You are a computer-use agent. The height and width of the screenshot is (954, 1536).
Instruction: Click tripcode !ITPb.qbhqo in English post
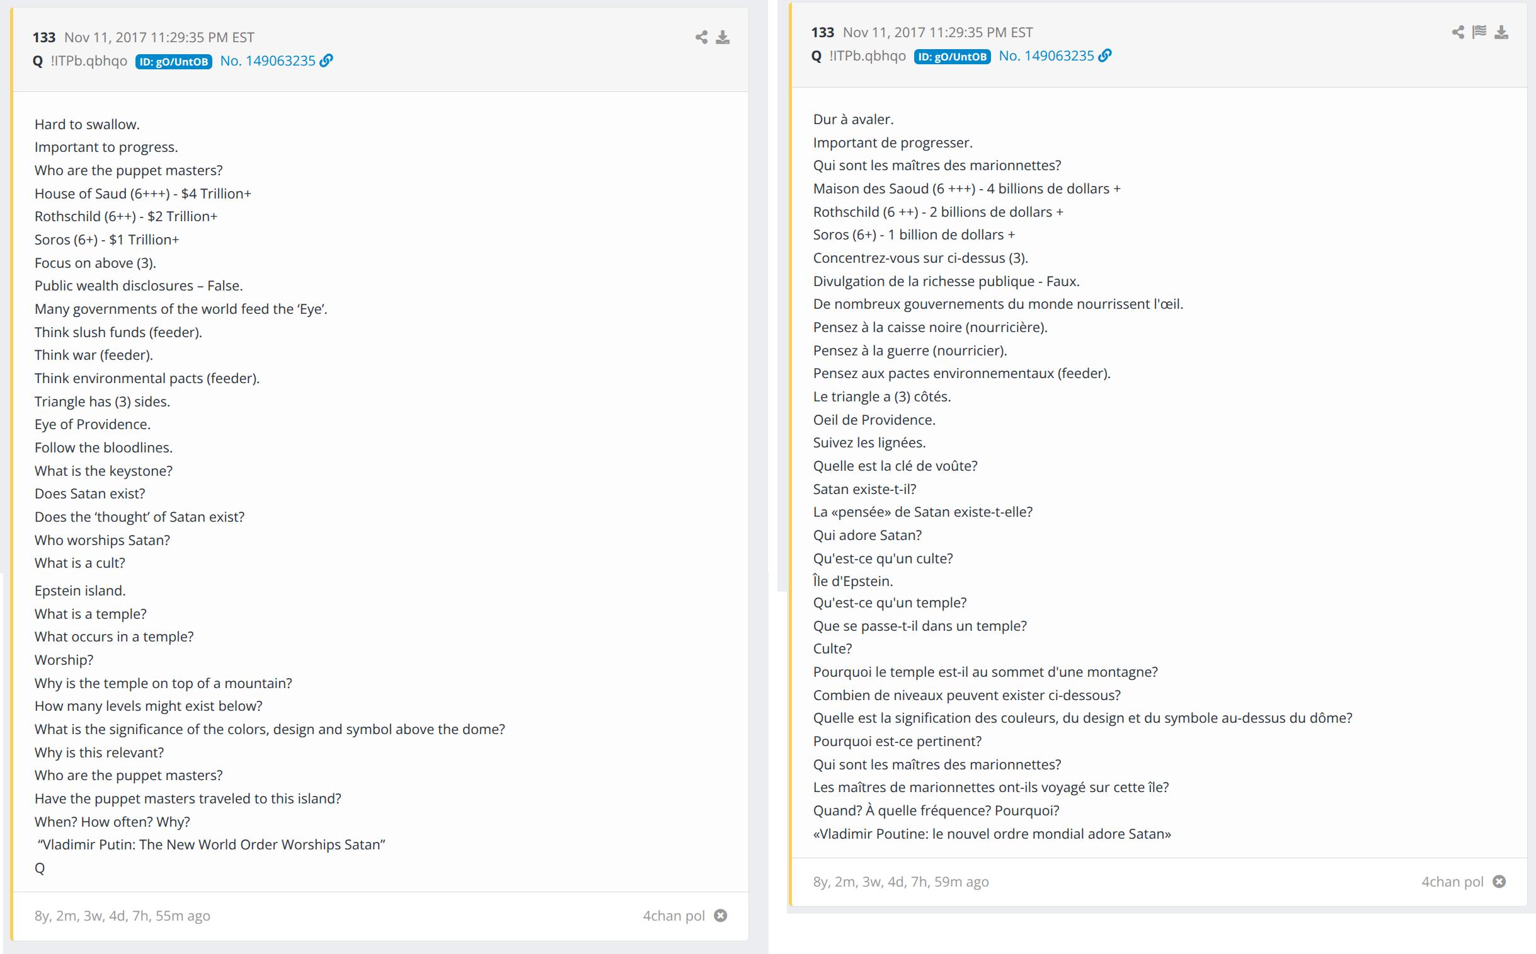(x=89, y=60)
